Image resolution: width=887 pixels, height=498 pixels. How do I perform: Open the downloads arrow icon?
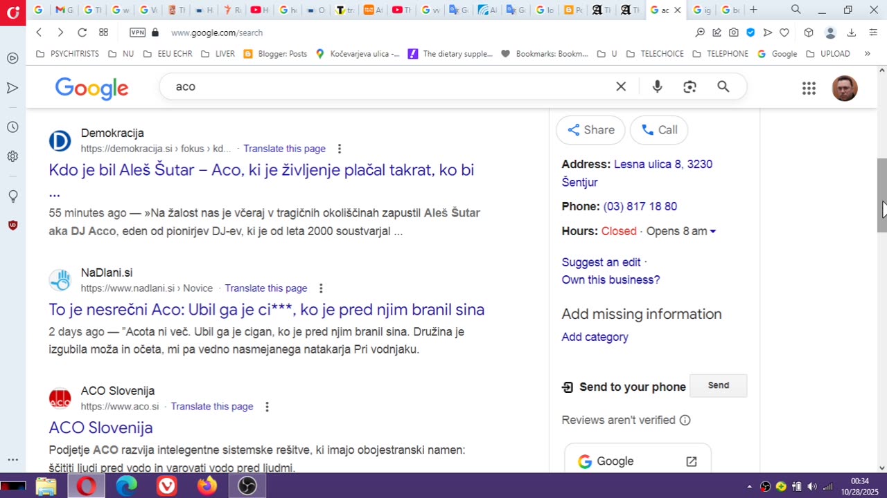click(852, 33)
